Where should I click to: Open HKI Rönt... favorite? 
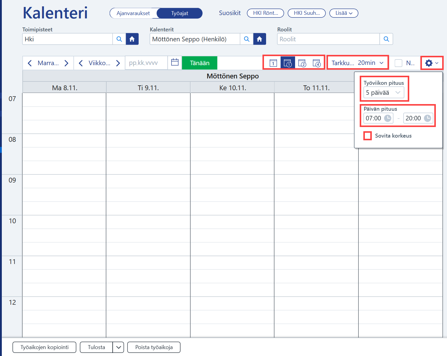[265, 13]
